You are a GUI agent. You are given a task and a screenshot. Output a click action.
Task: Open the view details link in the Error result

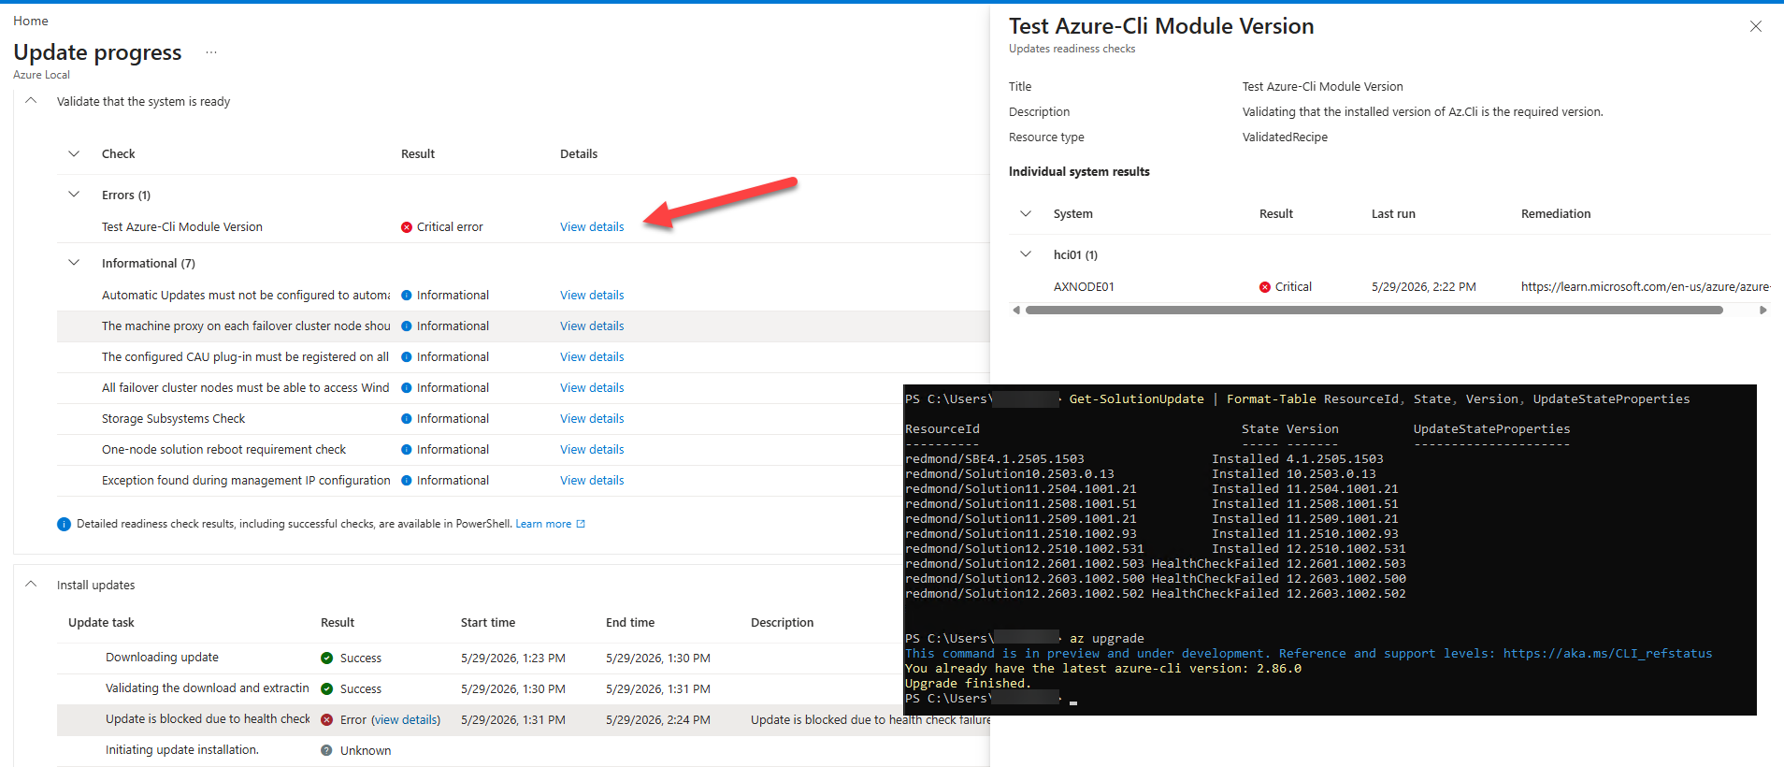406,719
